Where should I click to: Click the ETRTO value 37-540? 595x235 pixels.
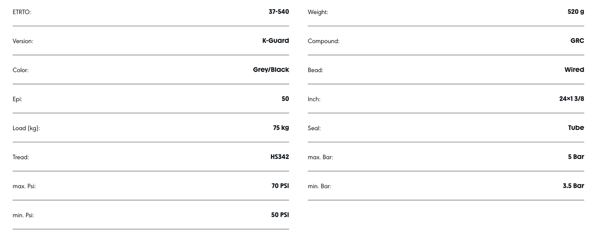click(x=278, y=12)
